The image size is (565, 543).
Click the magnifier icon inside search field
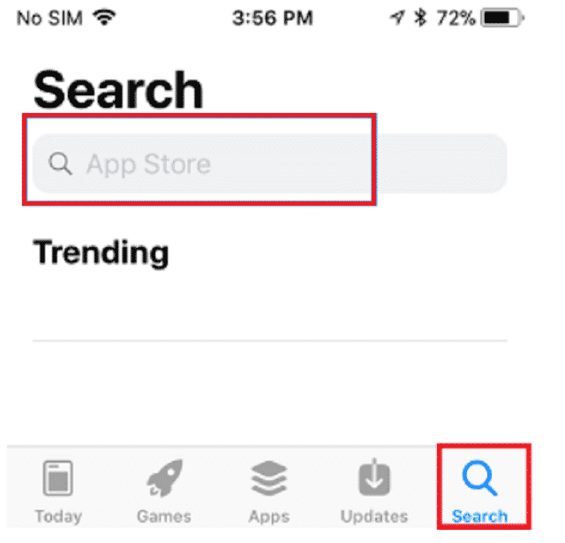[60, 163]
